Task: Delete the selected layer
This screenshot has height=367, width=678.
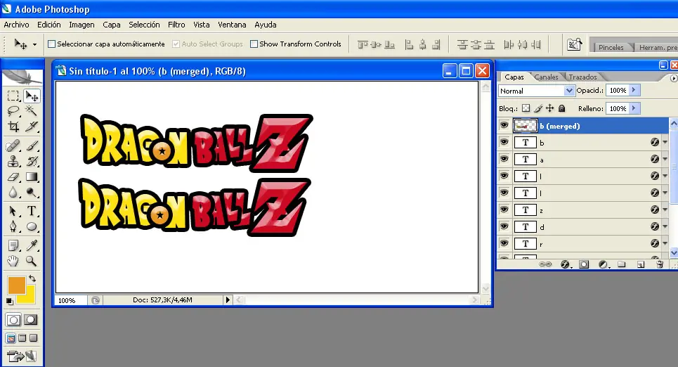Action: pyautogui.click(x=660, y=264)
